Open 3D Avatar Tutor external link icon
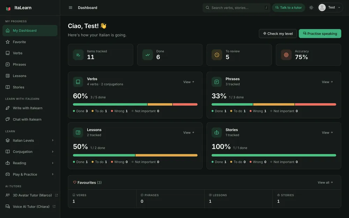The height and width of the screenshot is (218, 349). click(x=56, y=195)
